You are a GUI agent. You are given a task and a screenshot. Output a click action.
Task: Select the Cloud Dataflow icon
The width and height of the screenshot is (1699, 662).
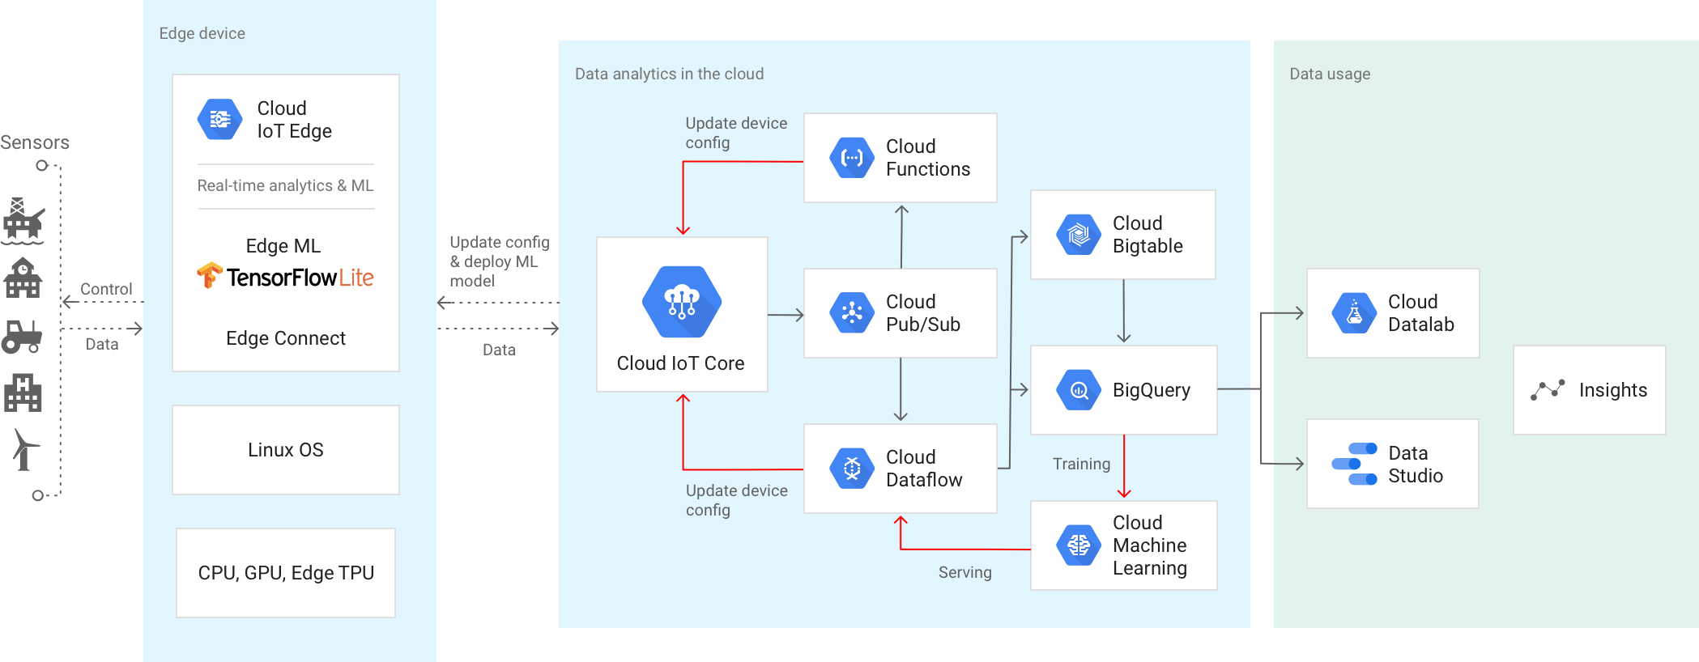coord(852,469)
